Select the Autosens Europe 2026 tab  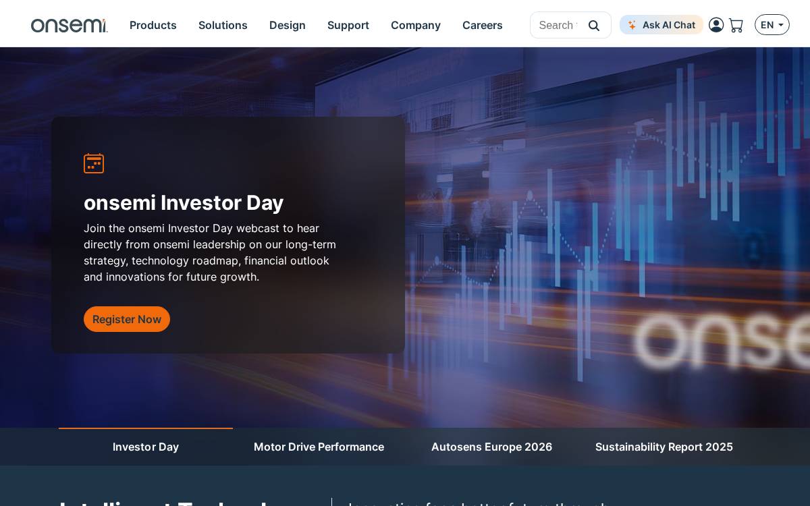click(x=491, y=447)
